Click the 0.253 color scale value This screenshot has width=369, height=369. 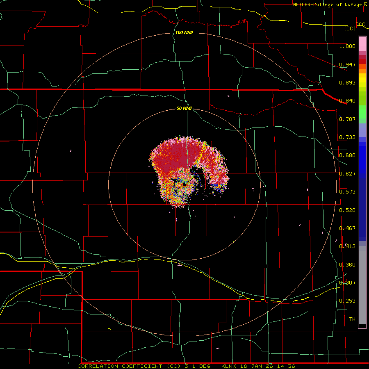(x=347, y=301)
